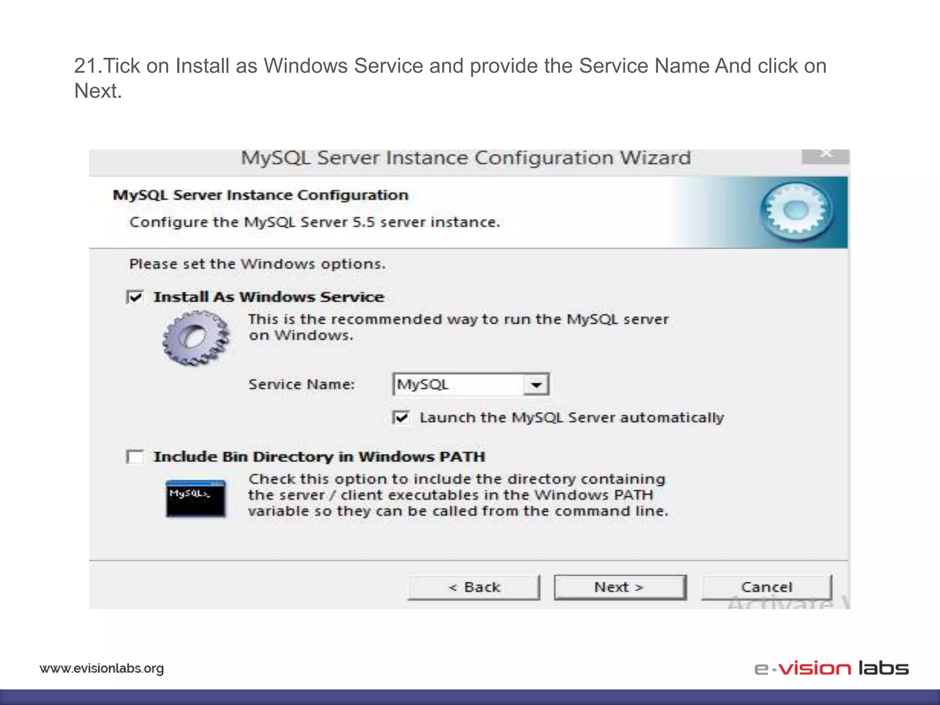The width and height of the screenshot is (940, 705).
Task: Click 'Configure the MySQL Server 5.5 server instance.' text
Action: pyautogui.click(x=315, y=222)
